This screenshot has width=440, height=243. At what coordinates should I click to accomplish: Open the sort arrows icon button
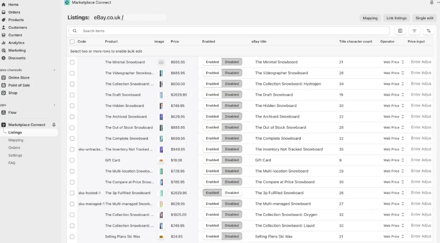coord(428,31)
